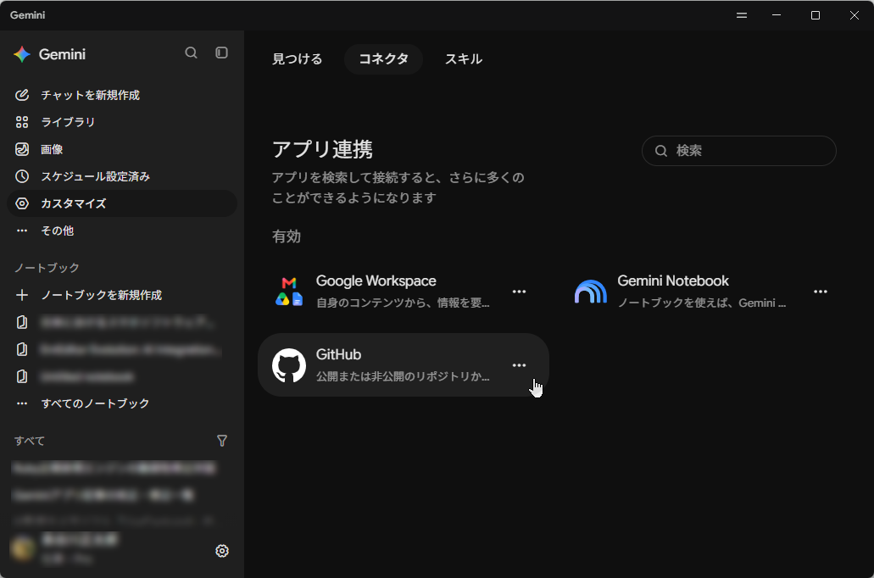Viewport: 874px width, 578px height.
Task: Open Gemini Notebook more options menu
Action: [x=821, y=292]
